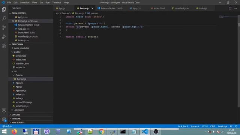Viewport: 240px width, 135px height.
Task: Open the Extensions view
Action: pos(4,46)
